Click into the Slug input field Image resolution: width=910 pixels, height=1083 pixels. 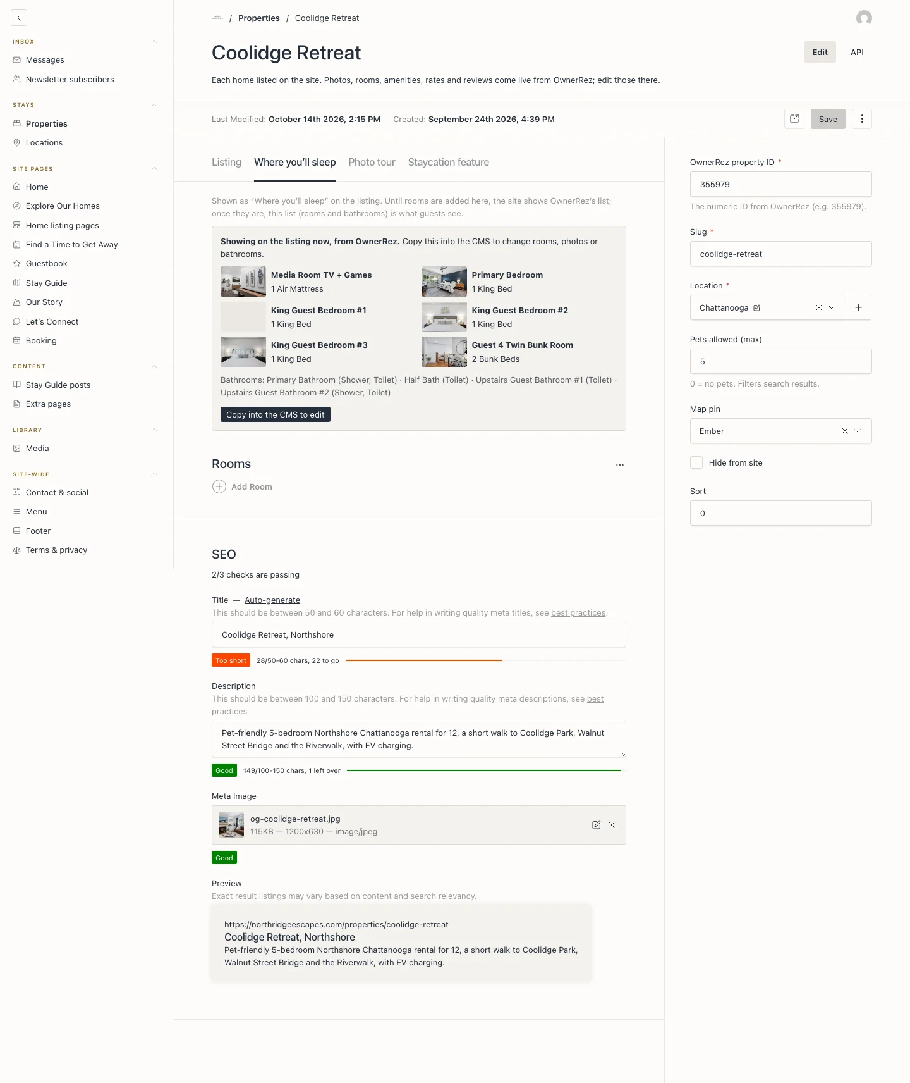click(780, 254)
